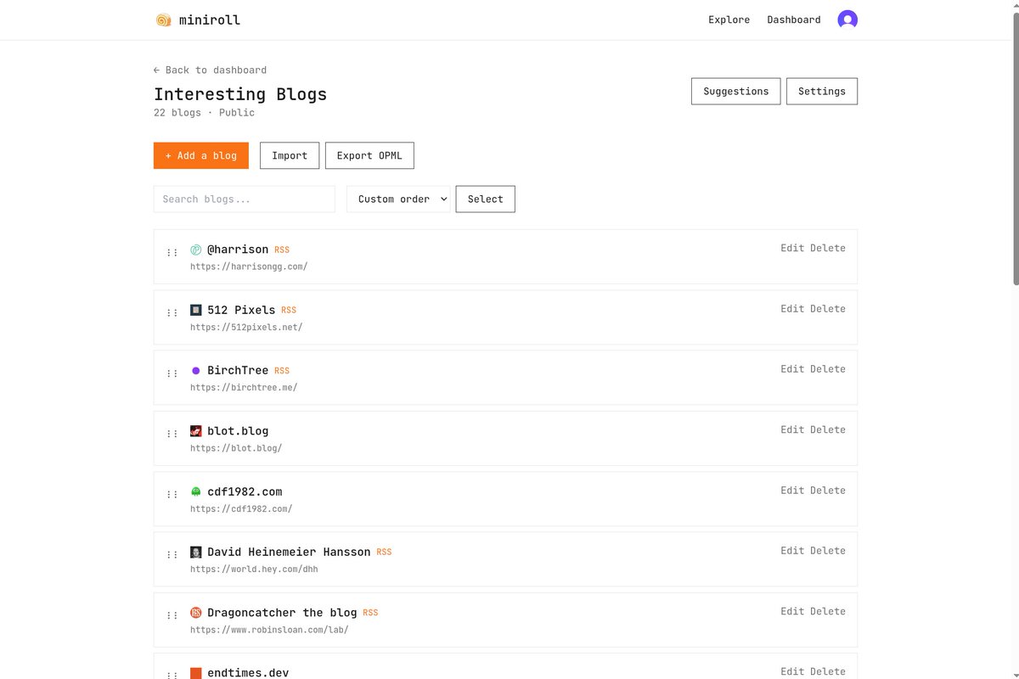Follow the Back to dashboard link
The height and width of the screenshot is (679, 1019).
(210, 70)
